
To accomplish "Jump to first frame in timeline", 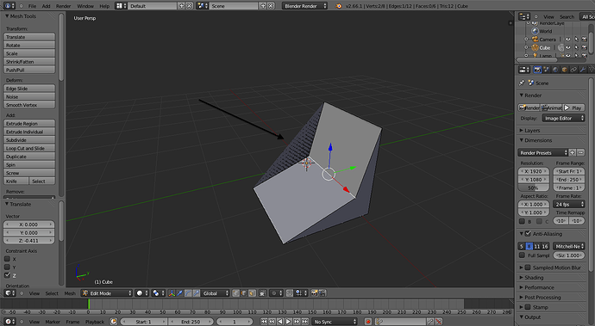I will pyautogui.click(x=264, y=322).
